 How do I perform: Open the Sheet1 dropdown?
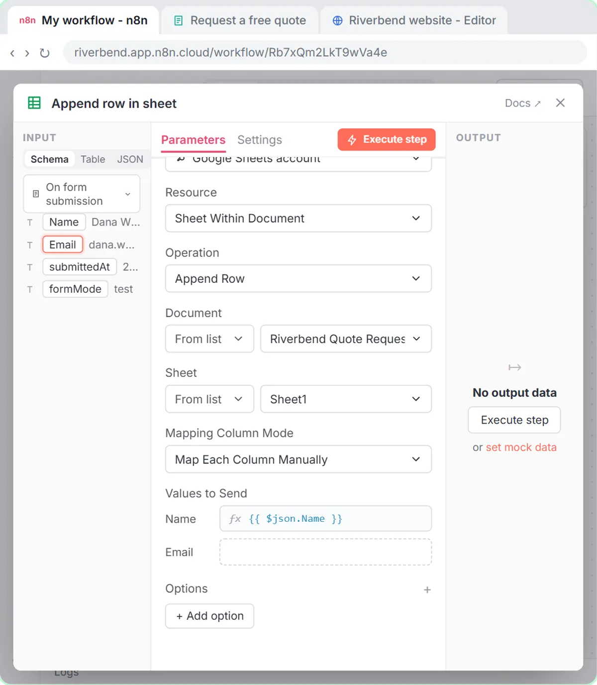(x=346, y=399)
